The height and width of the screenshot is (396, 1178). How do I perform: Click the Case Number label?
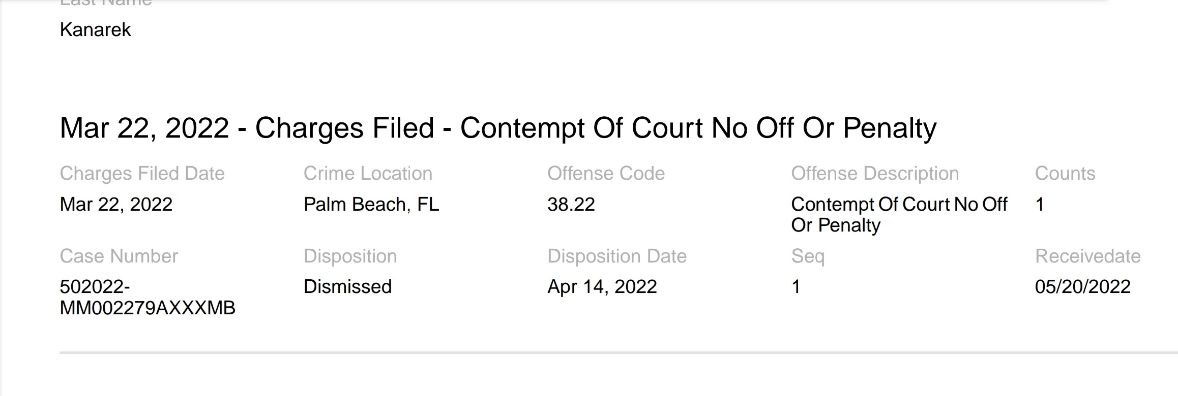(x=119, y=256)
